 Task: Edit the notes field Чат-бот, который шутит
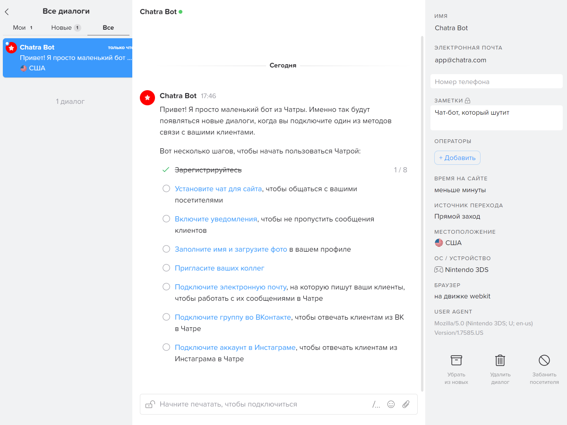point(497,118)
